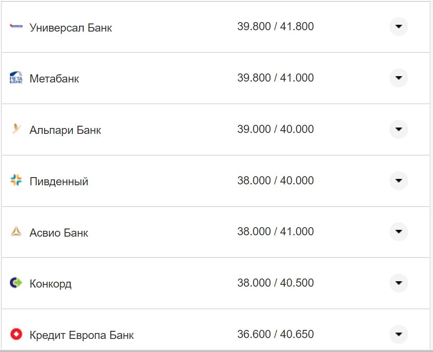Select the Конкорд bank name
This screenshot has width=433, height=352.
50,284
